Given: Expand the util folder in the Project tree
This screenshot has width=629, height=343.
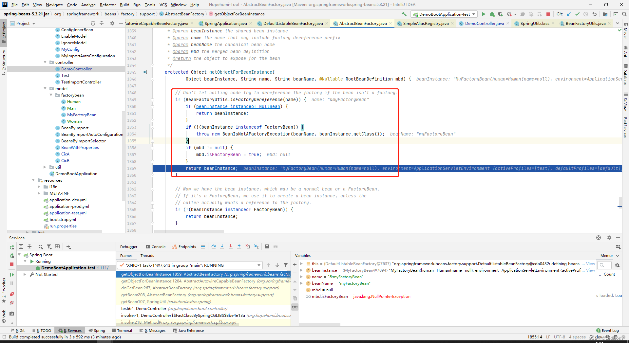Looking at the screenshot, I should 45,167.
